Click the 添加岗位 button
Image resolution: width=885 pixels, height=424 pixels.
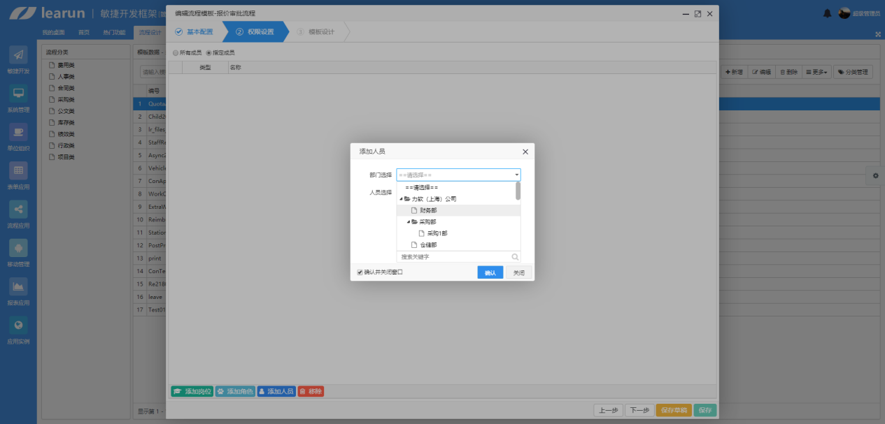click(x=192, y=392)
